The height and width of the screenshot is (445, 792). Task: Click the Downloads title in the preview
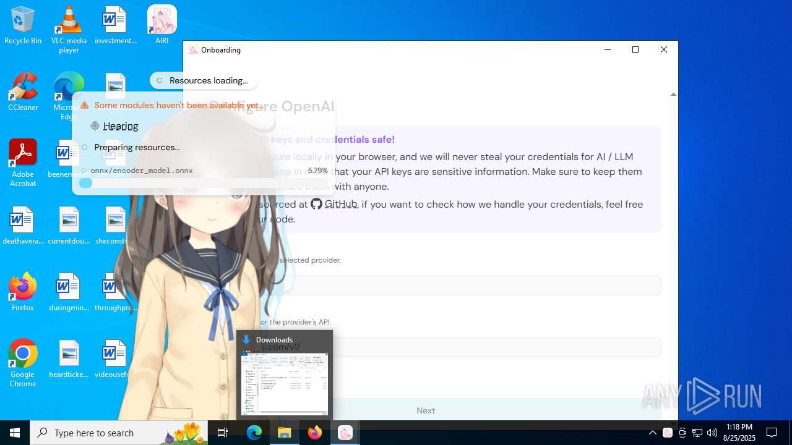(x=274, y=340)
